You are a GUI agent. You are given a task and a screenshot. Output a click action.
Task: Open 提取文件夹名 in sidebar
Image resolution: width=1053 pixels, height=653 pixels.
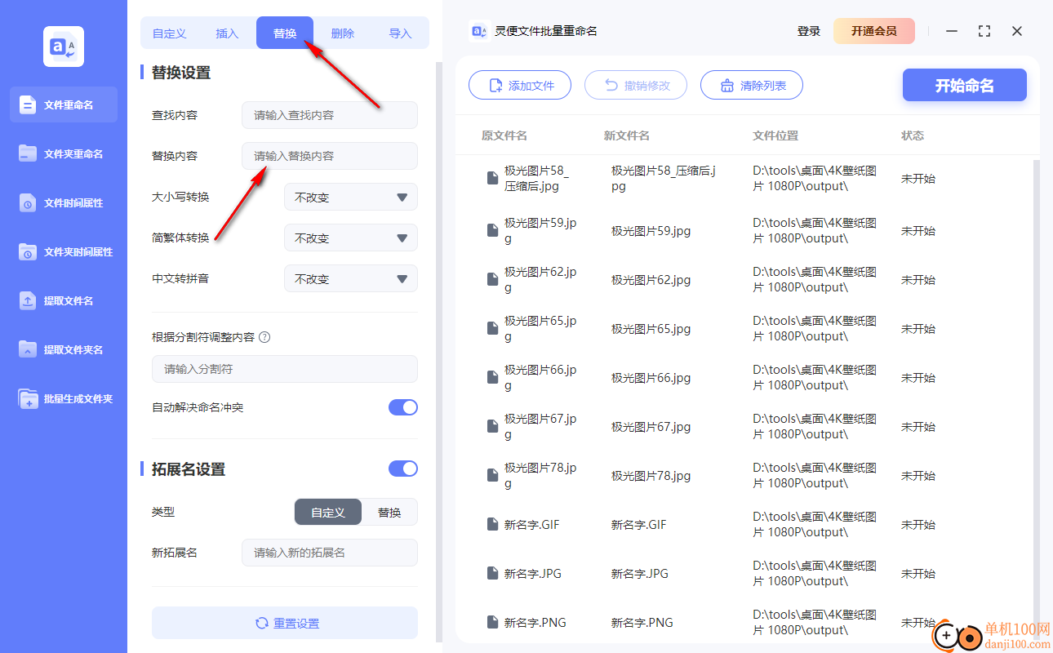[x=64, y=349]
